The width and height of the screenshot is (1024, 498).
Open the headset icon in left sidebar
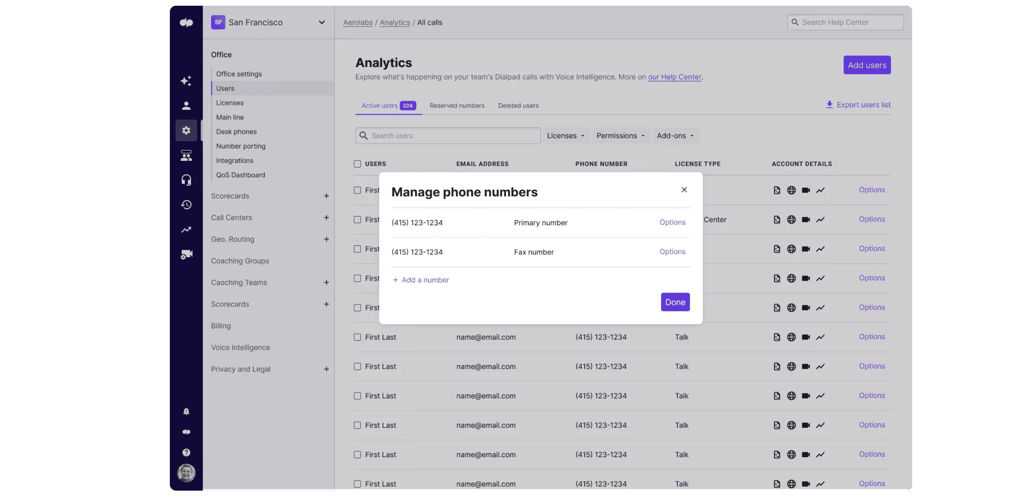pyautogui.click(x=186, y=180)
